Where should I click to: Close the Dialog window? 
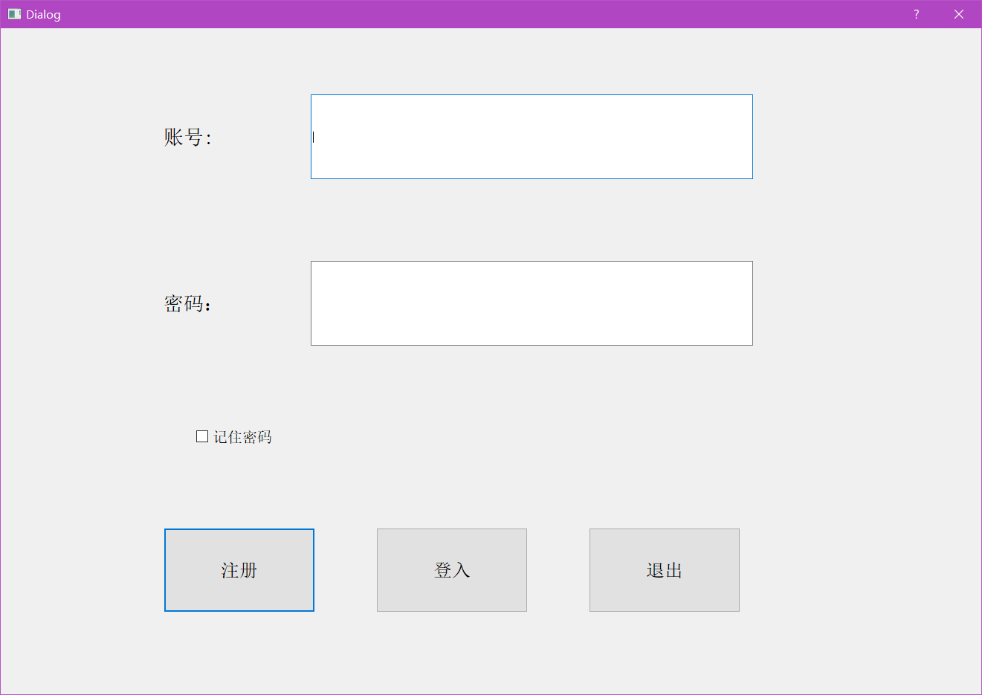pos(959,14)
